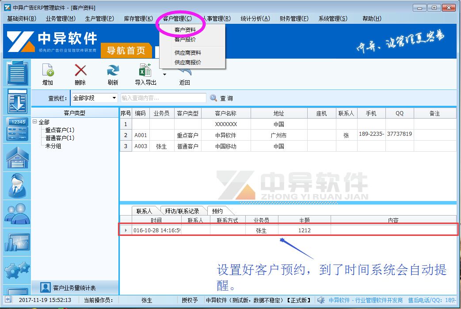Viewport: 461px width, 309px height.
Task: Click the 广州市 address cell
Action: coord(279,135)
